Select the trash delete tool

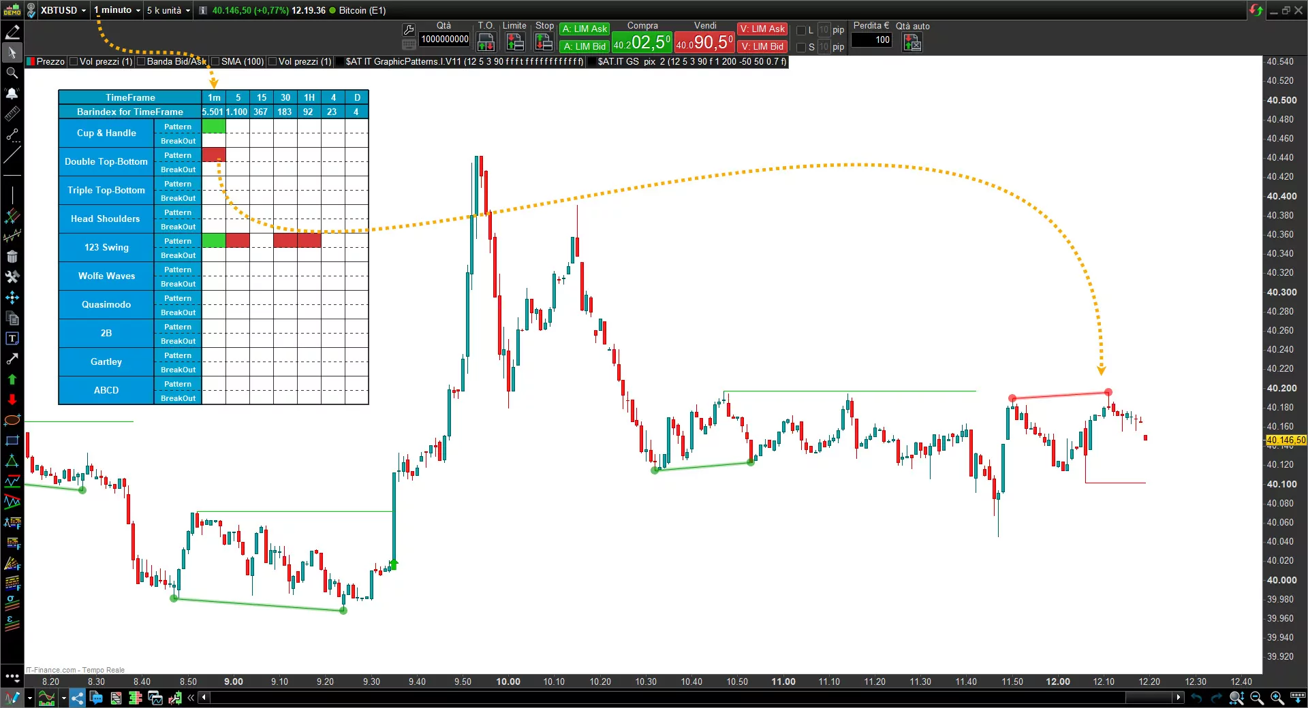(12, 257)
